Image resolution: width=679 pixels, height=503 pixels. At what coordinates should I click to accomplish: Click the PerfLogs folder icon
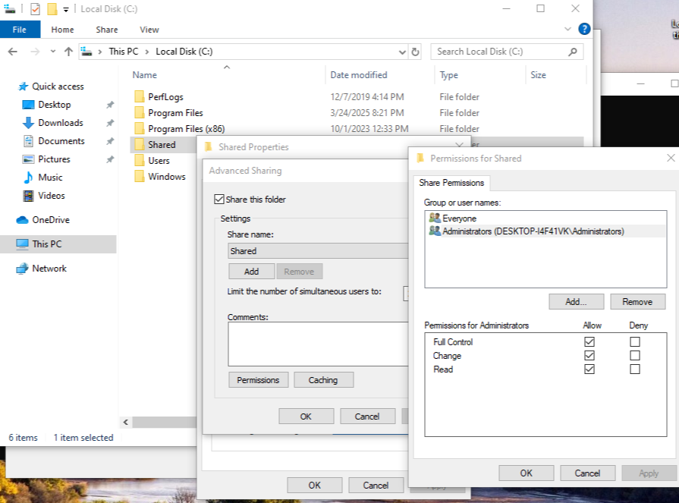139,96
